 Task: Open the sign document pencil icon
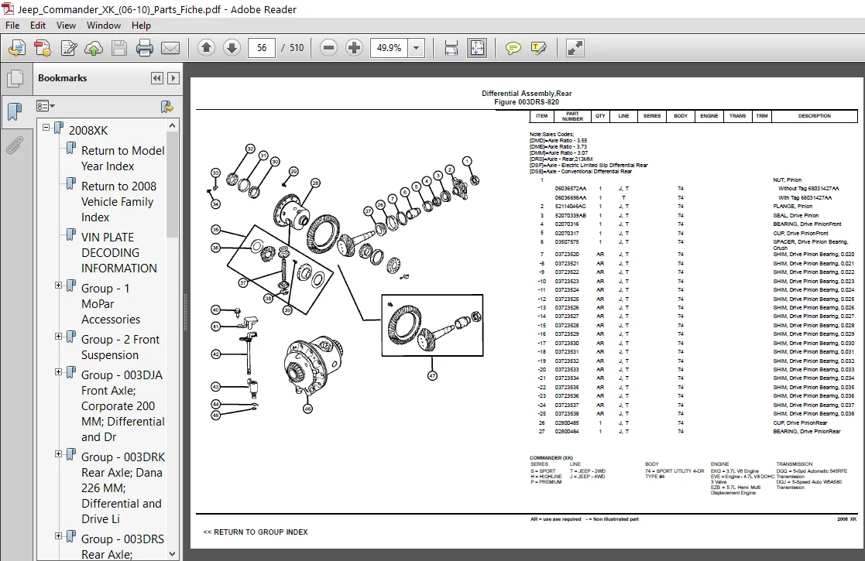click(68, 49)
